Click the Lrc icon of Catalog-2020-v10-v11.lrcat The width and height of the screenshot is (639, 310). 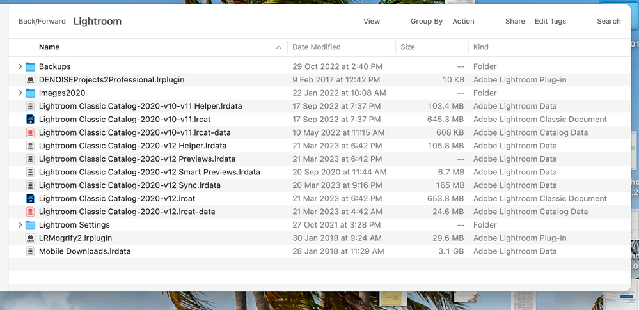click(x=30, y=120)
